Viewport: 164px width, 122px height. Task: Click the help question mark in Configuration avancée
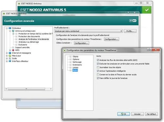click(x=128, y=13)
